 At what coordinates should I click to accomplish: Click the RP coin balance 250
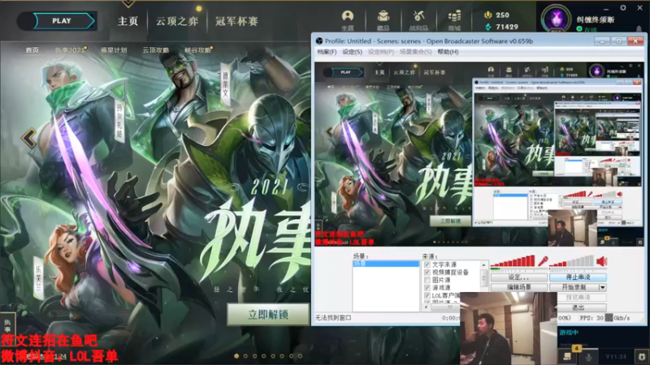(x=496, y=15)
